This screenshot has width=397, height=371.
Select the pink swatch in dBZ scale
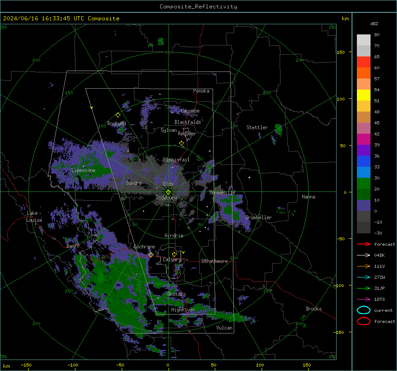click(363, 128)
